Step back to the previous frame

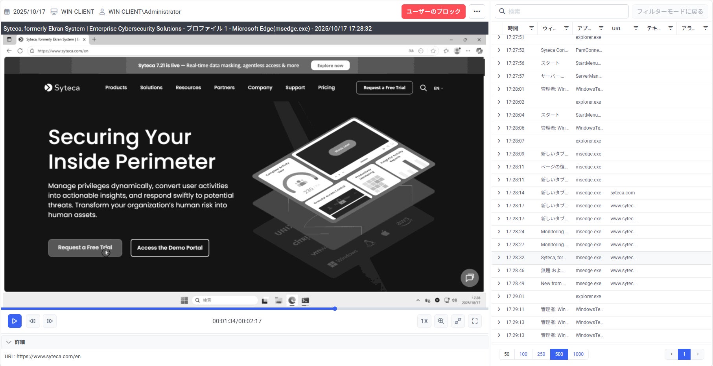tap(32, 321)
